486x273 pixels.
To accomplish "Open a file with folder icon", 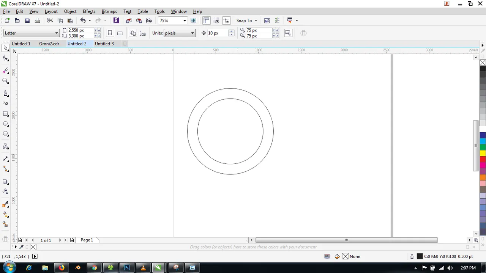I will tap(17, 20).
